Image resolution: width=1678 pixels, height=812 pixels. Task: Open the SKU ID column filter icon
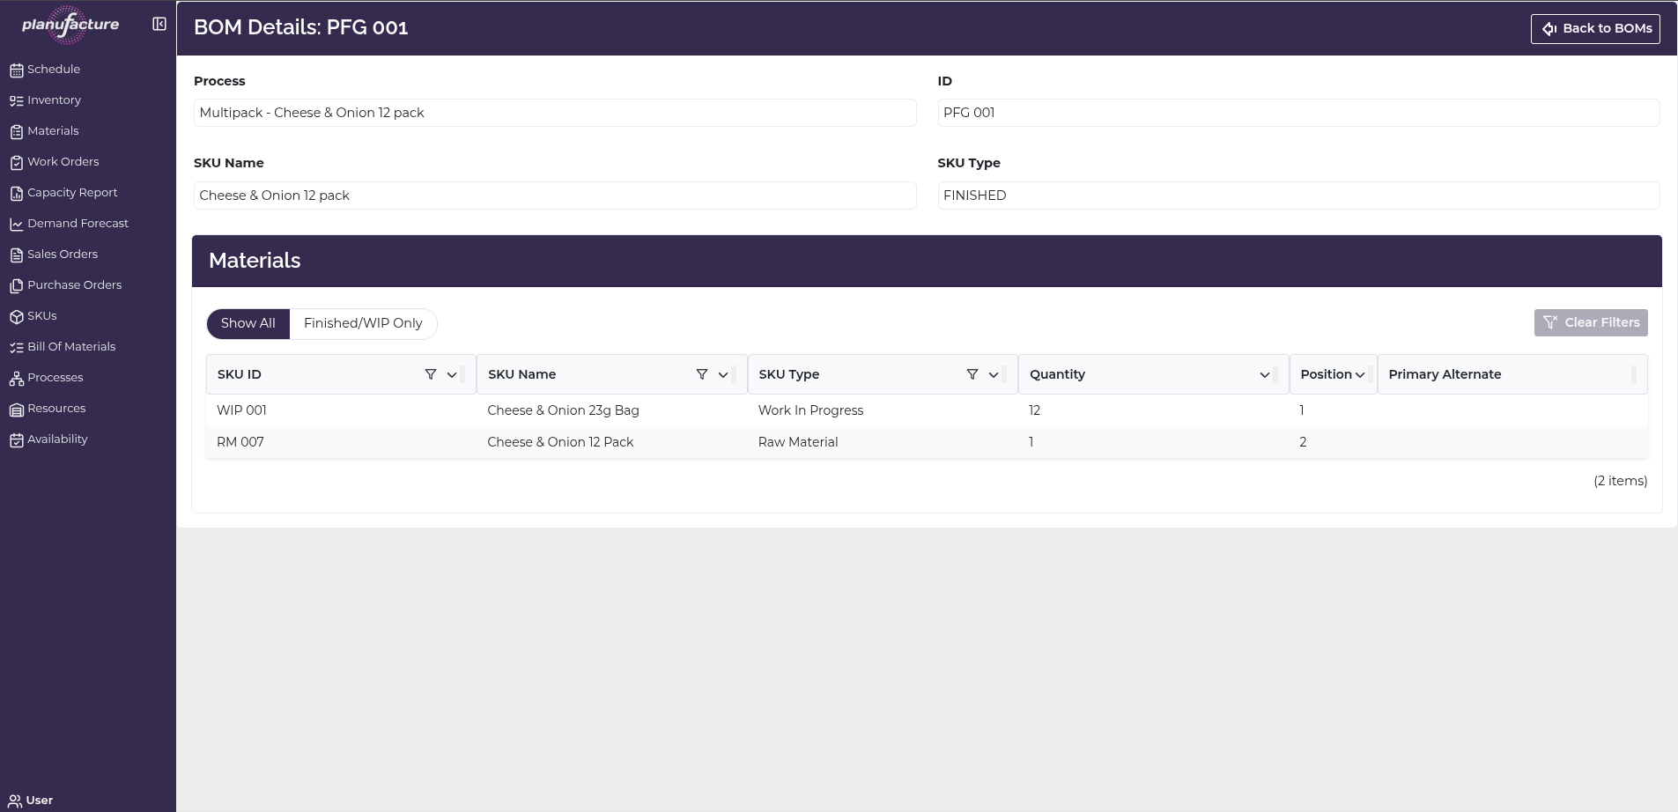pyautogui.click(x=431, y=374)
